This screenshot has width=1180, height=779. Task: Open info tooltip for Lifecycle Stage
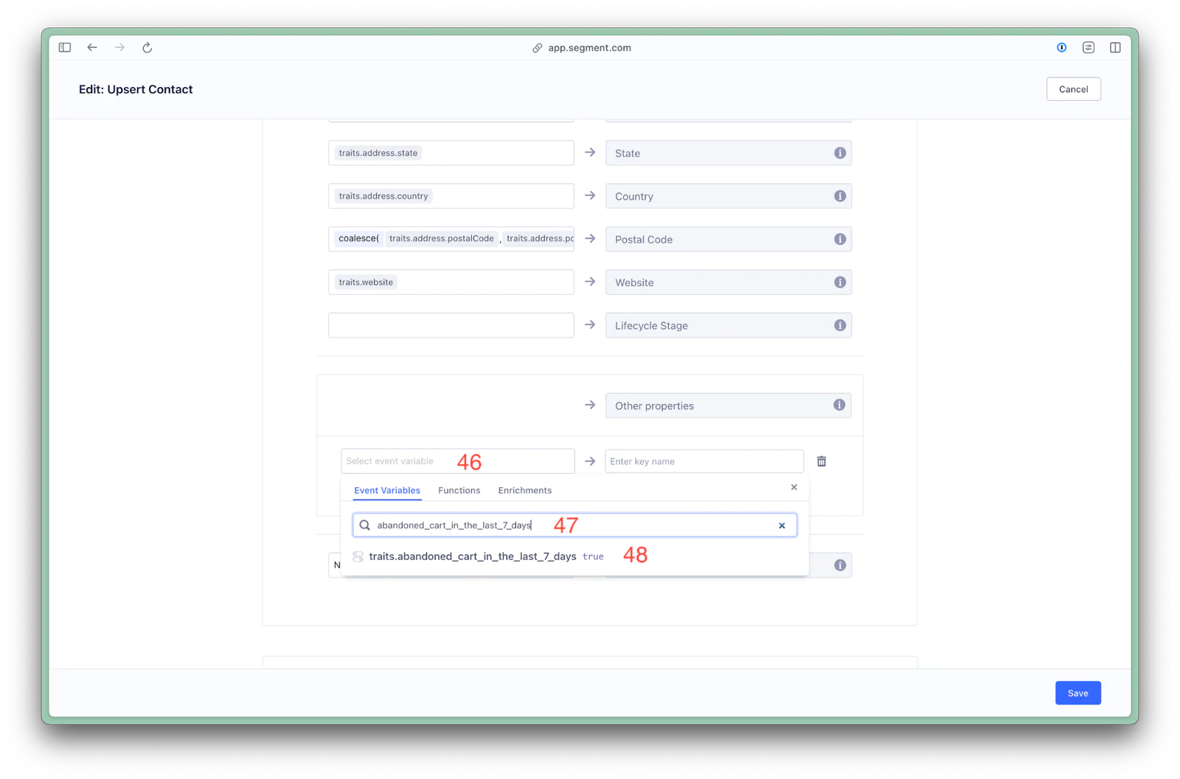[839, 326]
